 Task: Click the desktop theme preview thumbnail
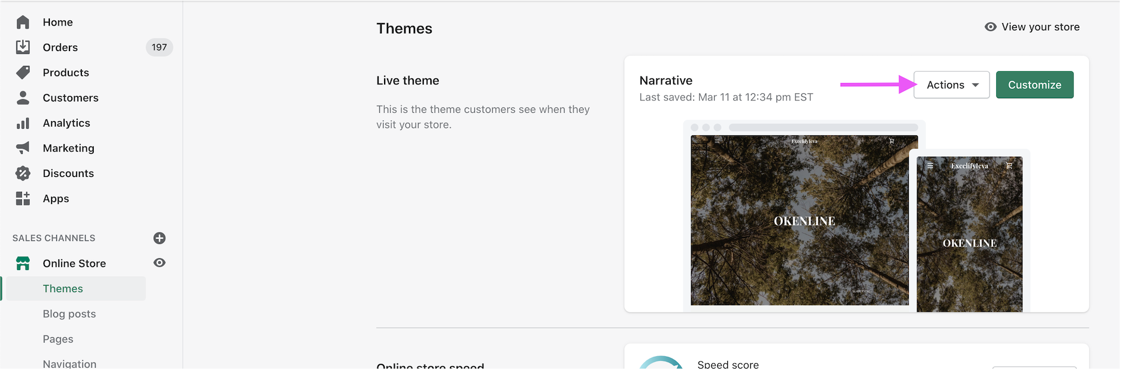point(799,220)
